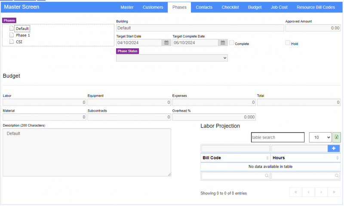Switch to the Customers tab
Image resolution: width=344 pixels, height=206 pixels.
coord(153,7)
